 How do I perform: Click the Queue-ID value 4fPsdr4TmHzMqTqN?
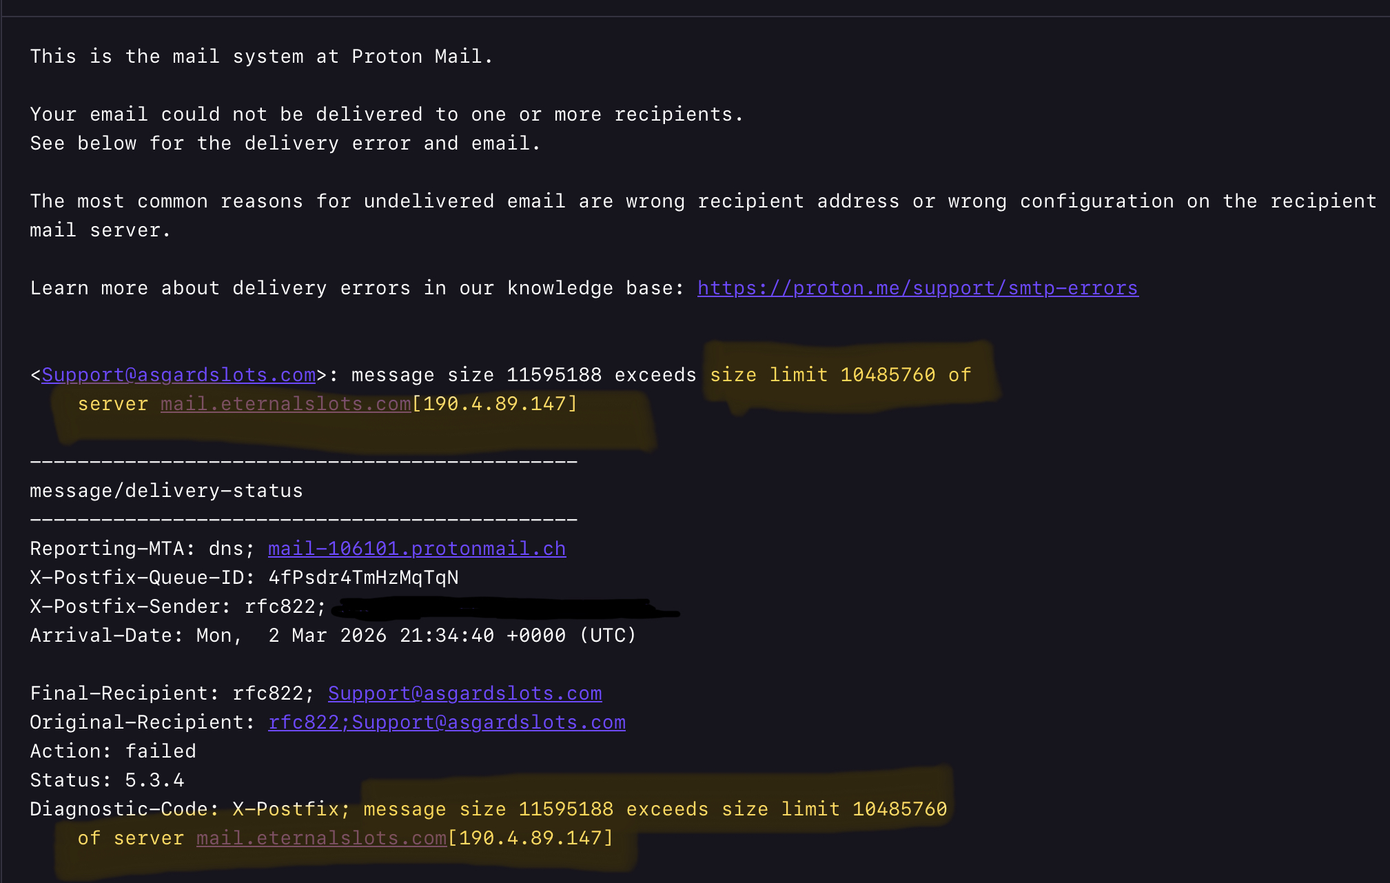pos(363,578)
